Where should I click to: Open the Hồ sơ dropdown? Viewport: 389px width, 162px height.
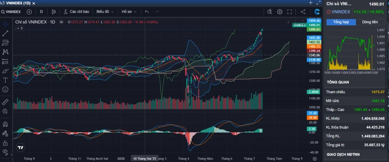129,12
